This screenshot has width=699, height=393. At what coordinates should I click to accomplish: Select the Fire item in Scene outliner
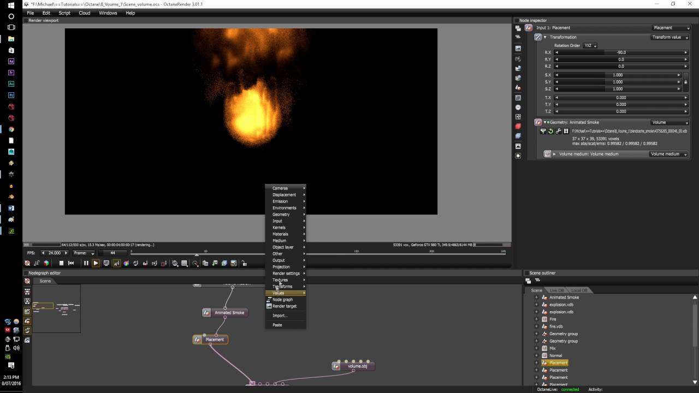pyautogui.click(x=553, y=319)
